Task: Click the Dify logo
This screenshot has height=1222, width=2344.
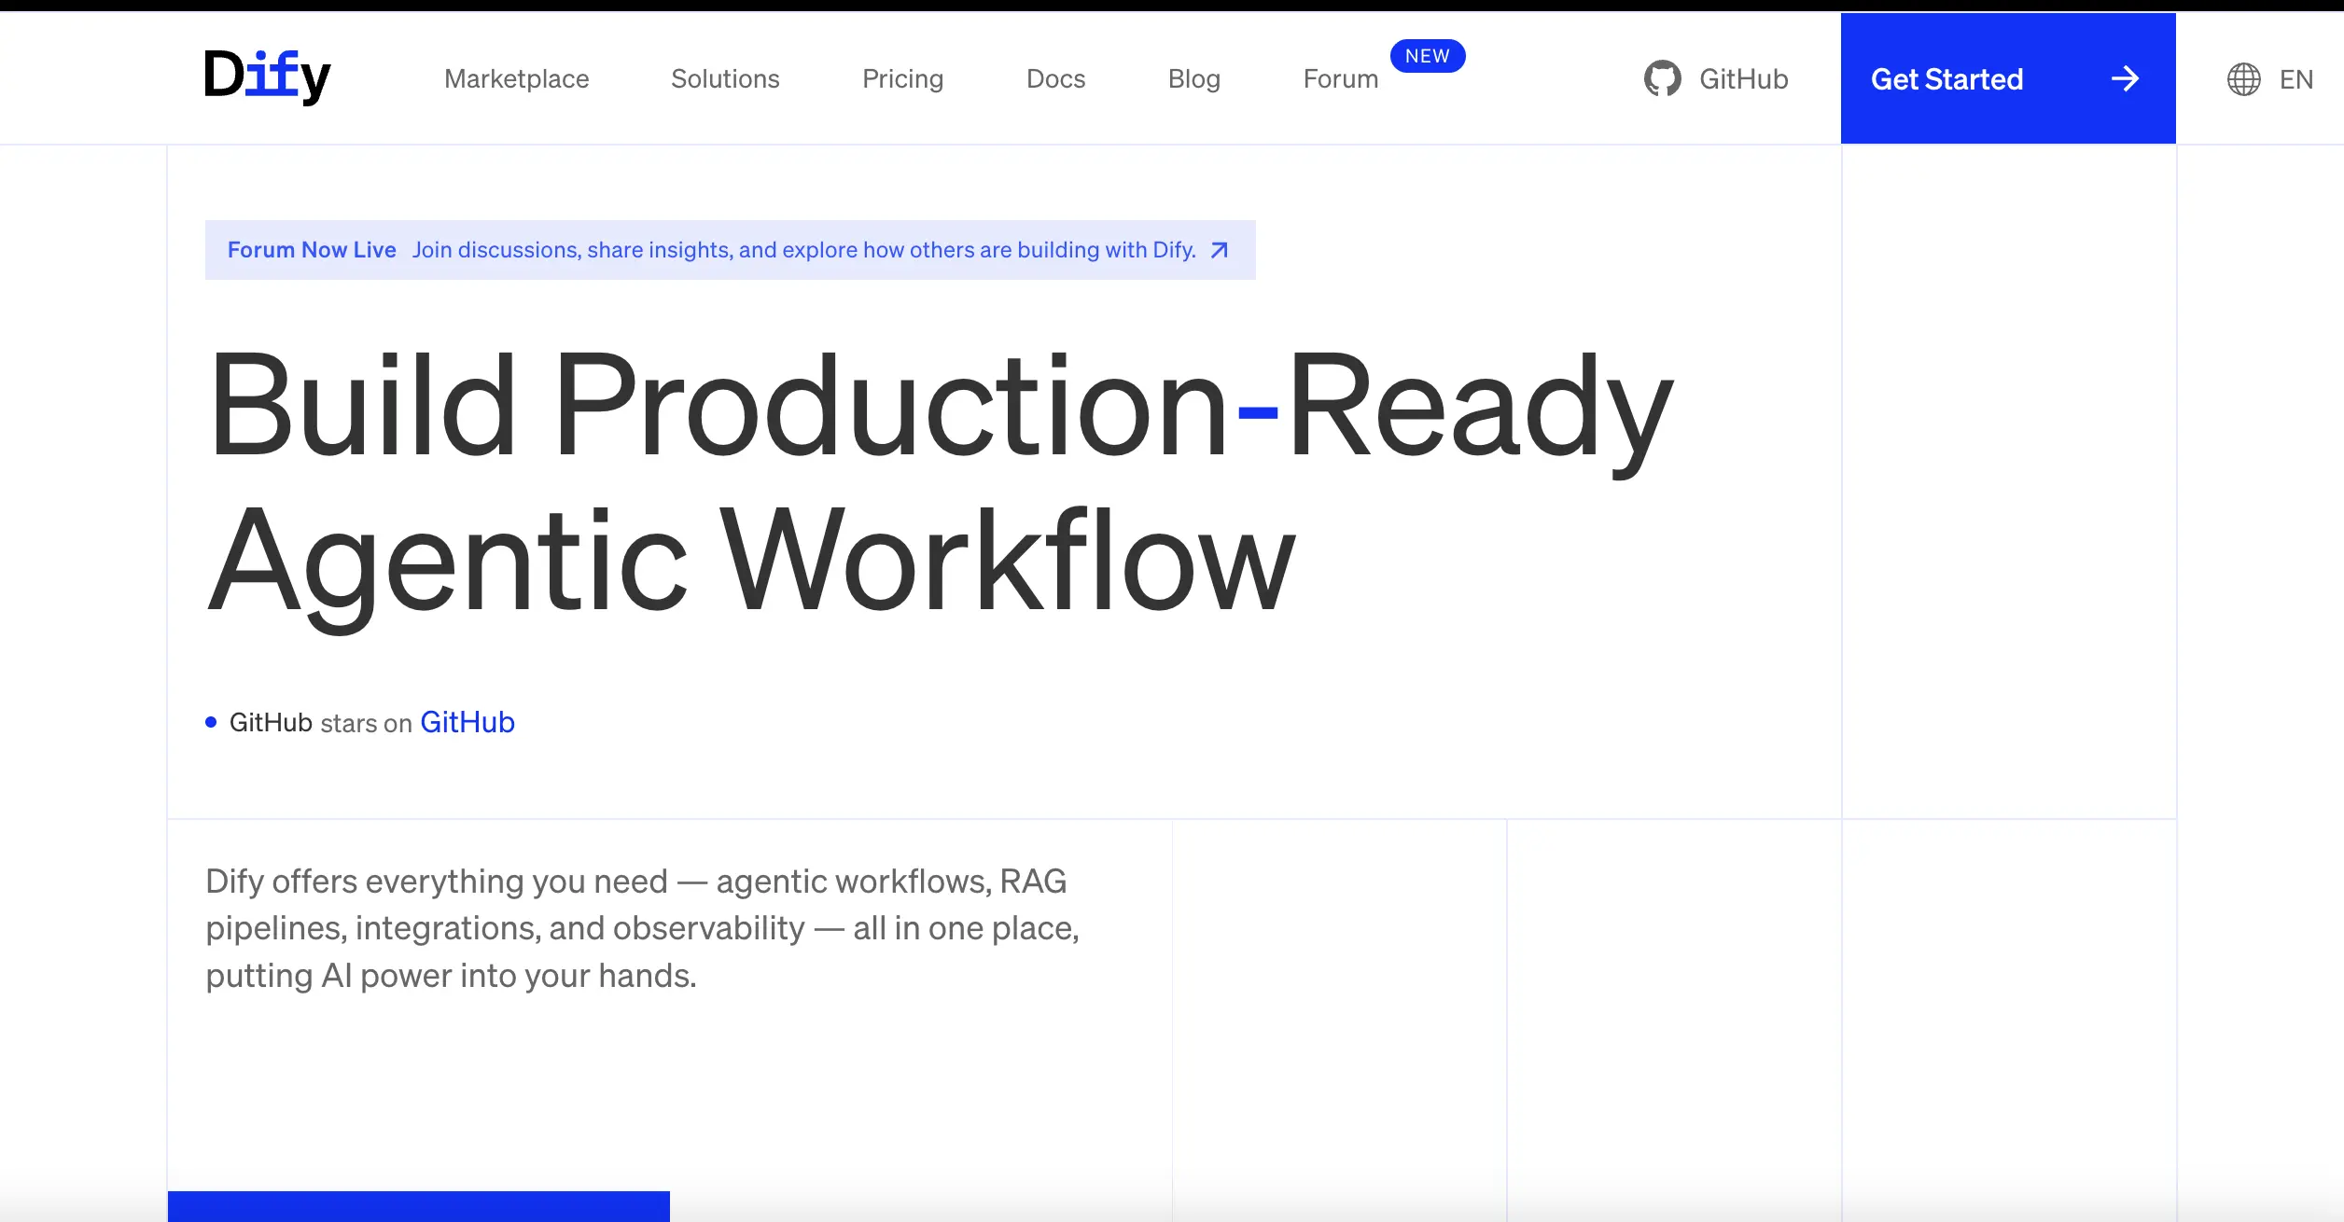Action: (267, 76)
